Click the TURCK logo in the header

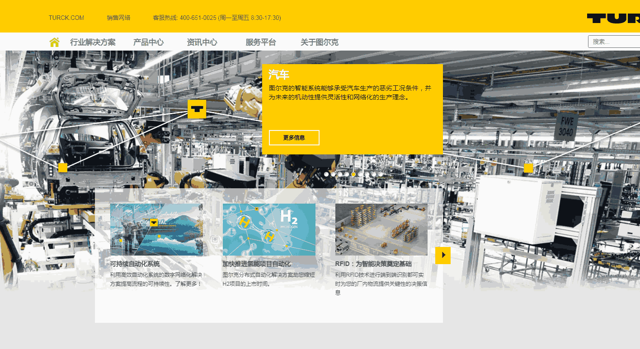[x=613, y=18]
